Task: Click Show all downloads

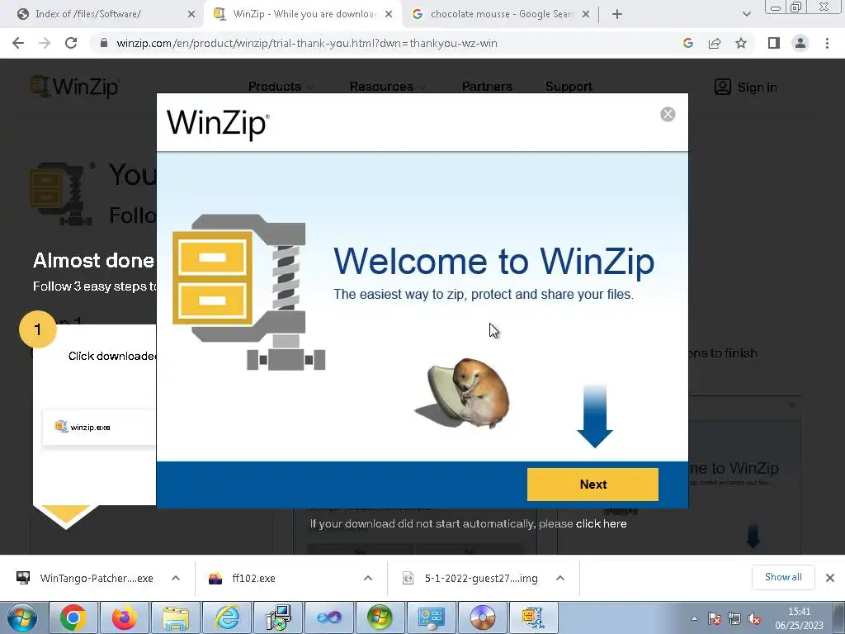Action: point(783,577)
